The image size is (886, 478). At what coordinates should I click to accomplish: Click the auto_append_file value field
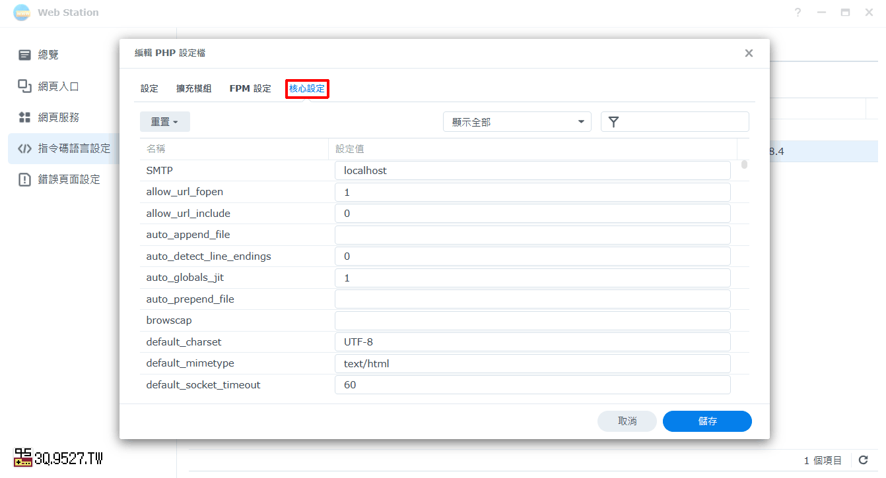point(533,235)
